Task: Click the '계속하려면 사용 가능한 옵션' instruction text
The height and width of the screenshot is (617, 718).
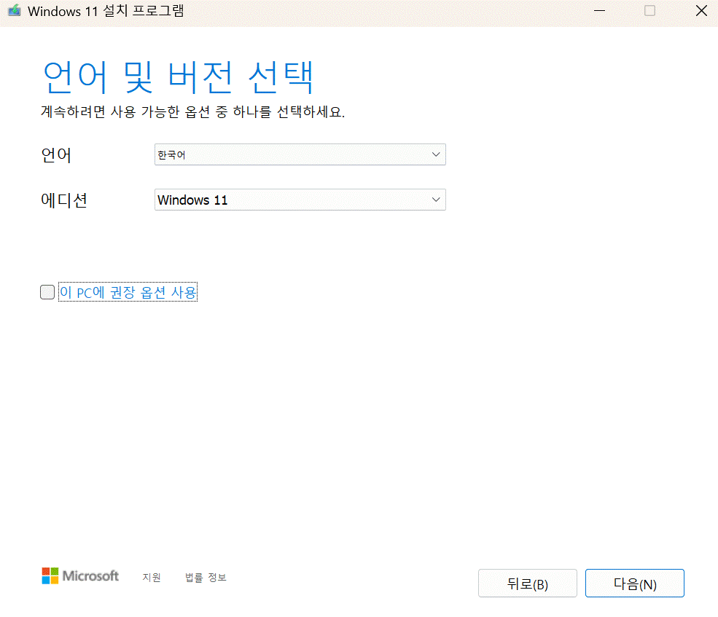Action: (192, 111)
